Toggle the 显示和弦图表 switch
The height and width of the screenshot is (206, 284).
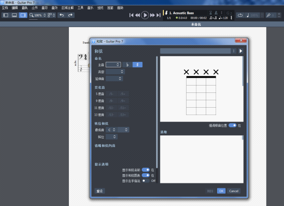146,175
